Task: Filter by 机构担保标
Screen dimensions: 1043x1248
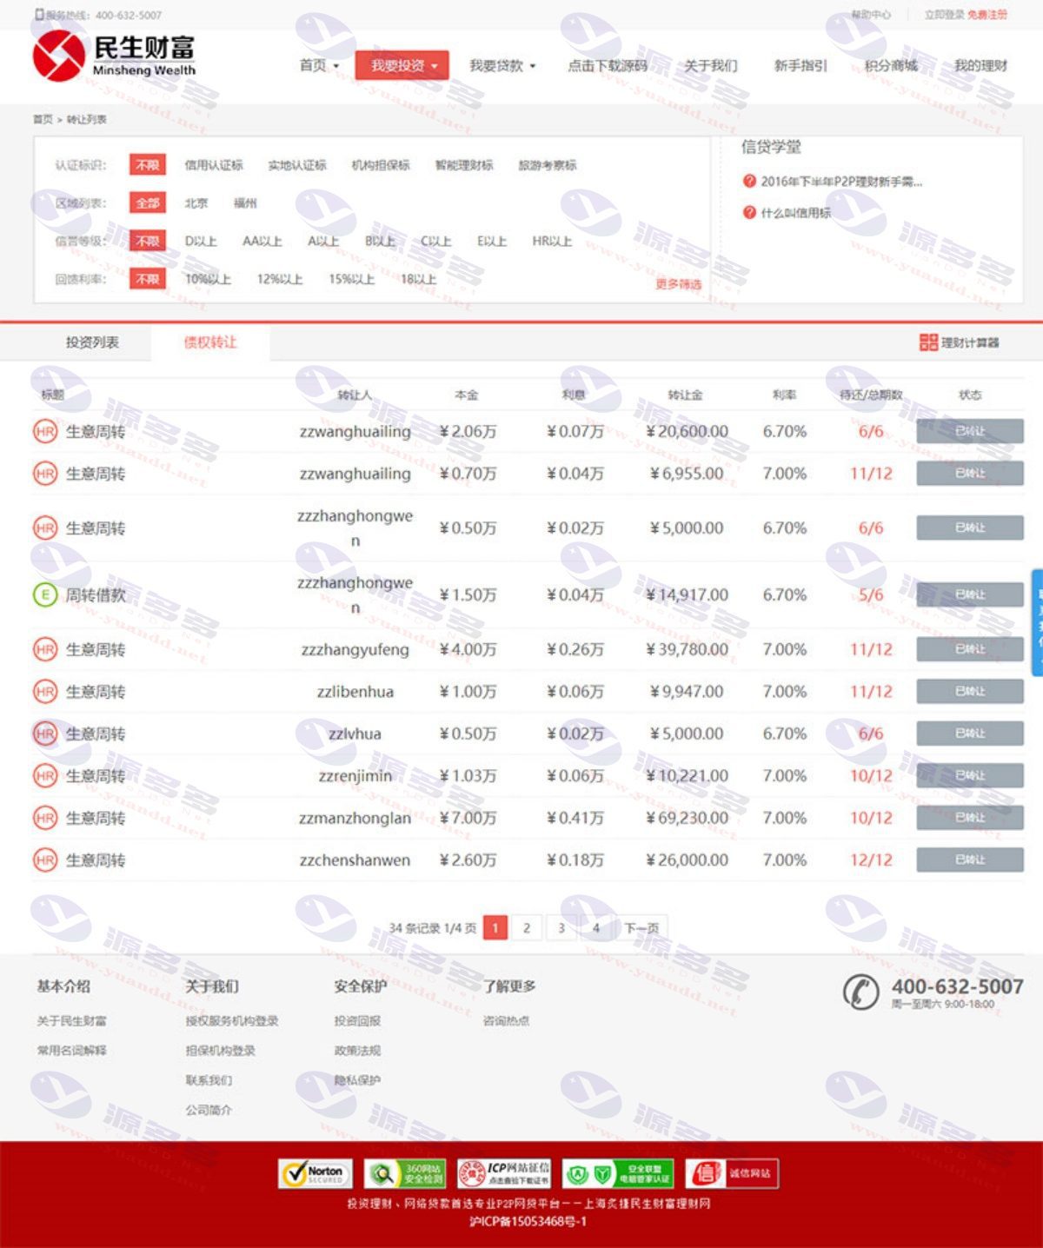Action: coord(381,165)
